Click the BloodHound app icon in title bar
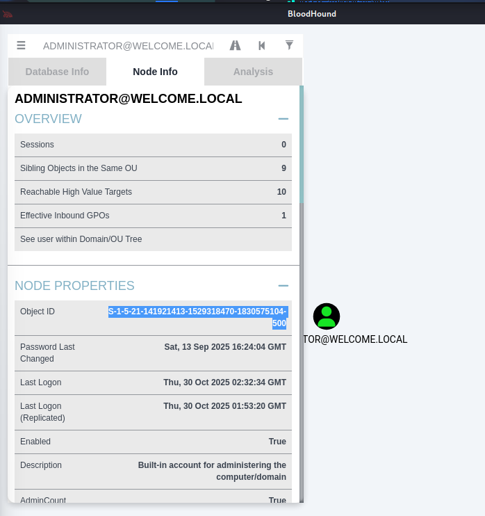This screenshot has width=485, height=516. (8, 13)
